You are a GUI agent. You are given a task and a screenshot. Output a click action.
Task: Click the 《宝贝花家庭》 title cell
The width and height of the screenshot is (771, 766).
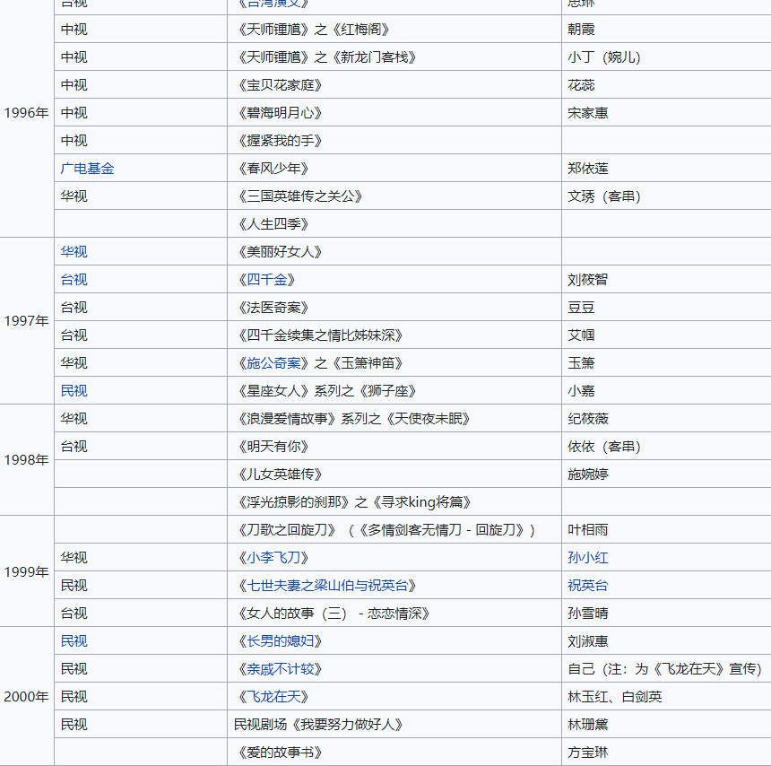pyautogui.click(x=394, y=84)
